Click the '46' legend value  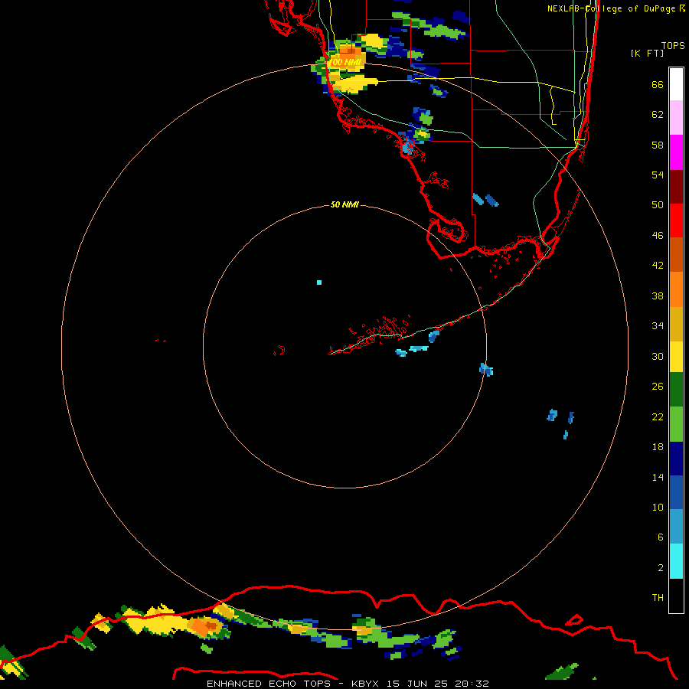(x=658, y=236)
